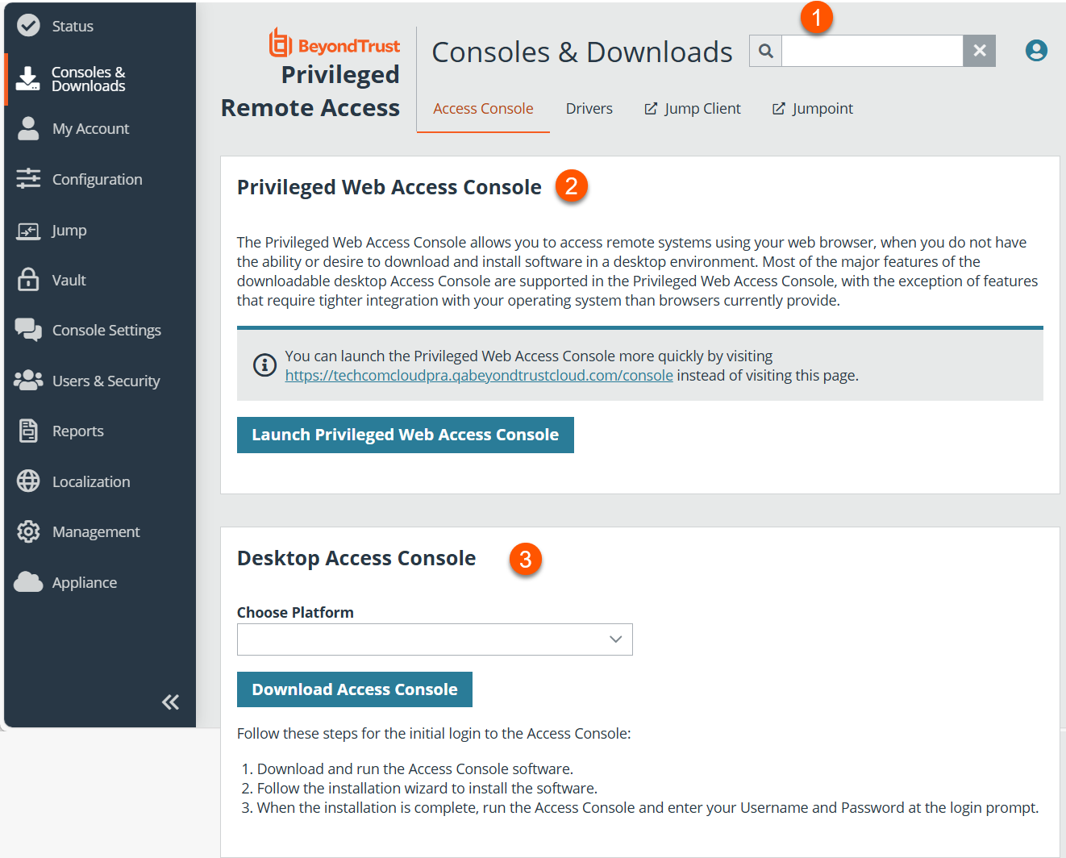
Task: Open the Jump Client tab label
Action: pyautogui.click(x=702, y=109)
